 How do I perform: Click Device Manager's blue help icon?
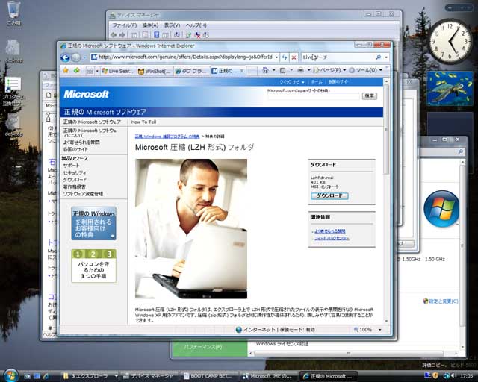tap(156, 35)
